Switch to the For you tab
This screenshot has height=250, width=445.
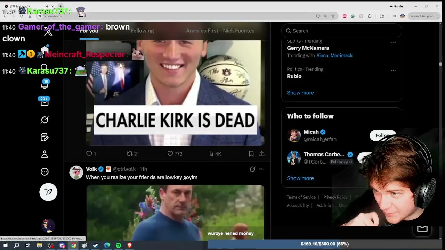[89, 31]
